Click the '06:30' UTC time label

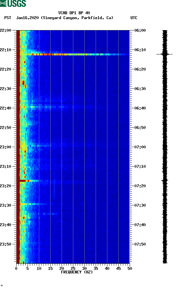[x=140, y=89]
